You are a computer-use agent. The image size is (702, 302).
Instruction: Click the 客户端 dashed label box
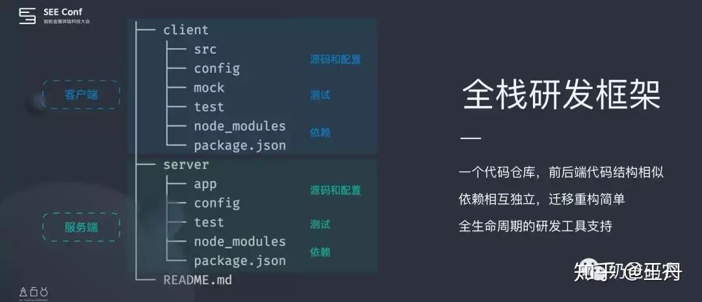tap(81, 95)
